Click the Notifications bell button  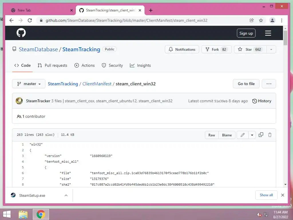(x=182, y=49)
